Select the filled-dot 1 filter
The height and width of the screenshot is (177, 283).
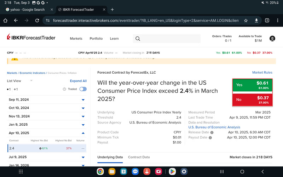pos(9,89)
